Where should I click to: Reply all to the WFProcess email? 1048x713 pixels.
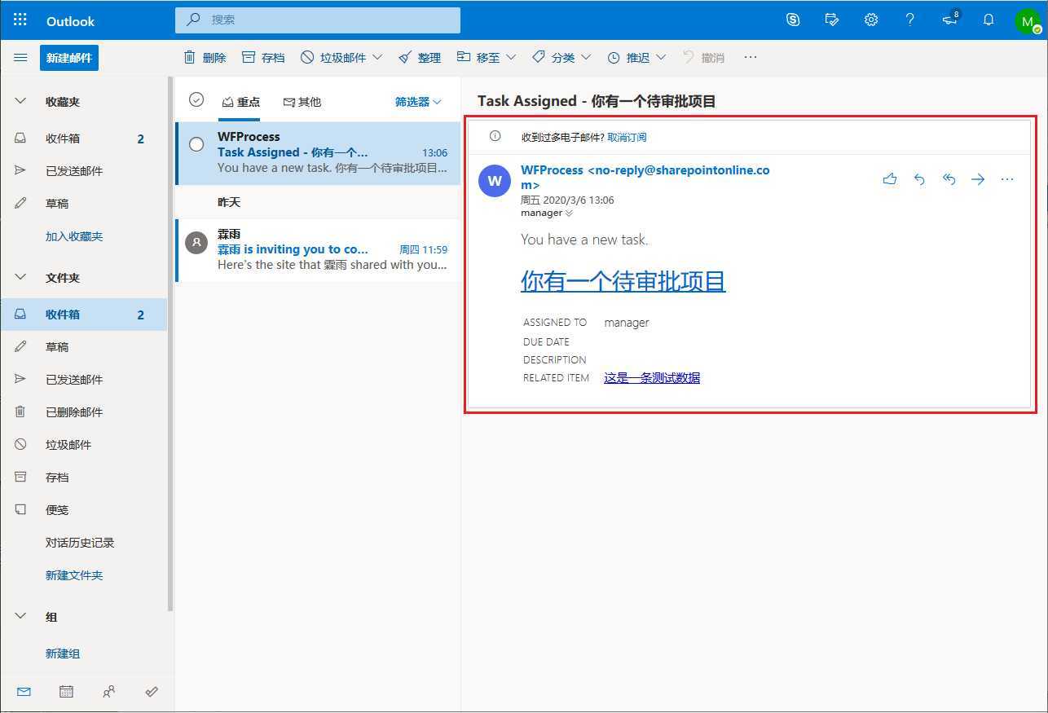click(949, 179)
